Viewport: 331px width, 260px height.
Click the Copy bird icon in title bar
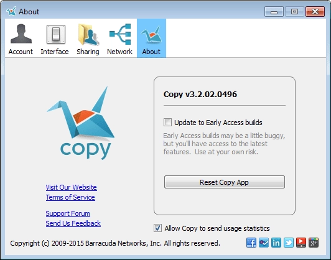click(x=11, y=11)
